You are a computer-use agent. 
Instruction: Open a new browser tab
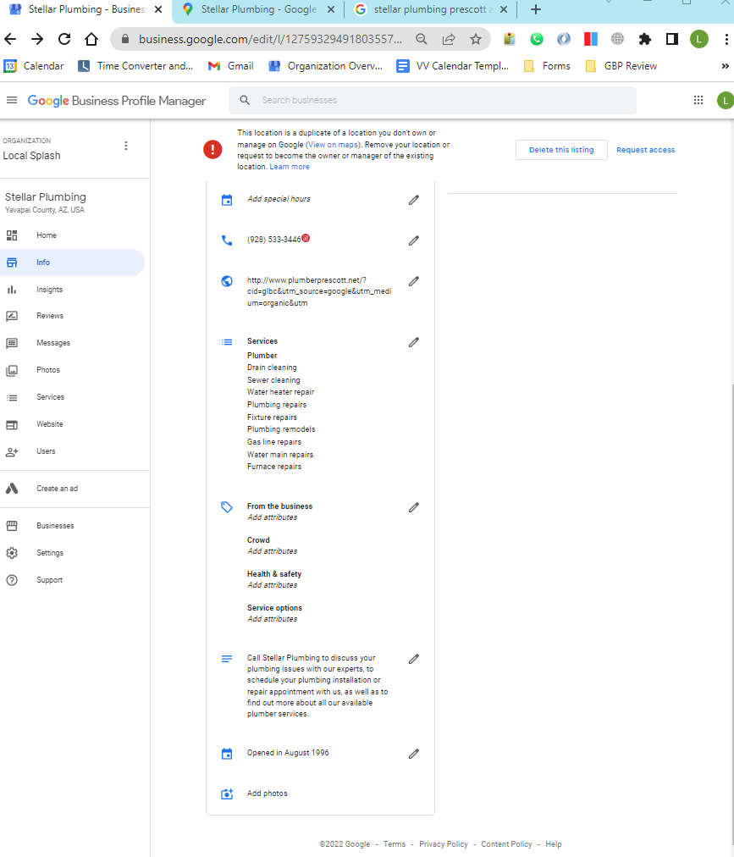[536, 9]
